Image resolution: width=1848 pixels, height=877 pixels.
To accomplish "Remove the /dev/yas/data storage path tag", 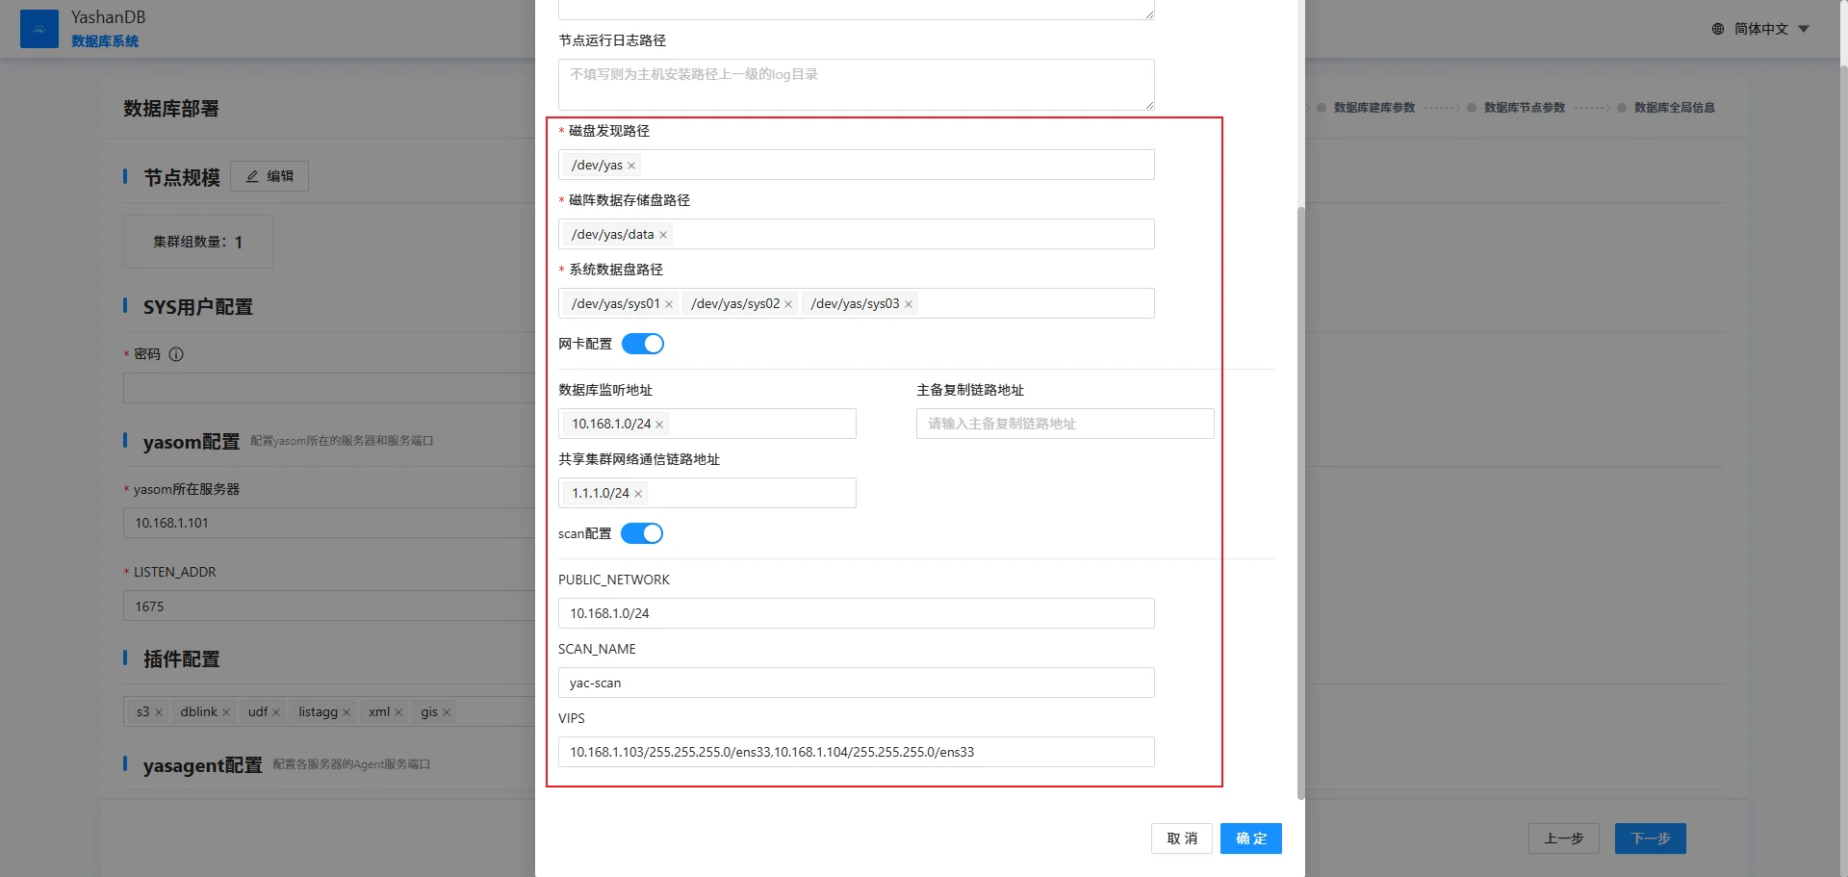I will [x=663, y=235].
